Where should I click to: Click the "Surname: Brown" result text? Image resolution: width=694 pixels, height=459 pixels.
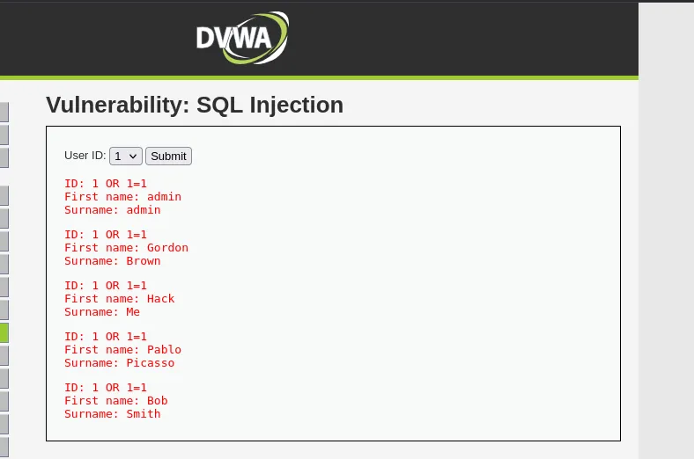click(x=112, y=261)
